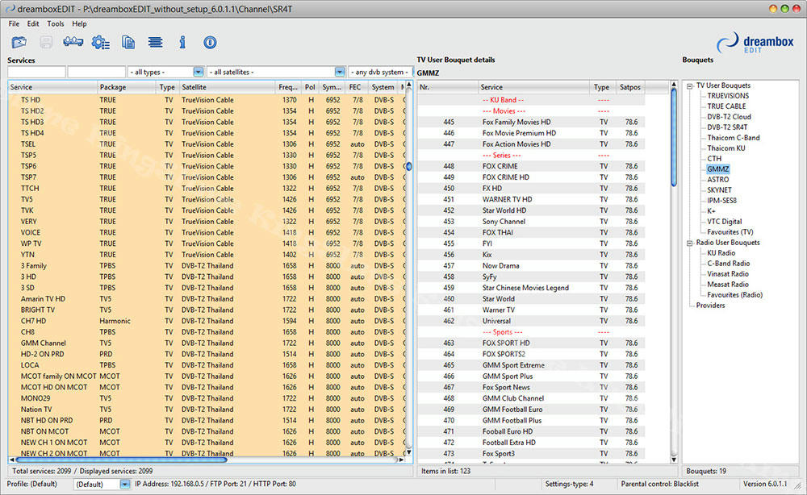The image size is (807, 495).
Task: Select 'GMM Football Euro' entry
Action: (531, 410)
